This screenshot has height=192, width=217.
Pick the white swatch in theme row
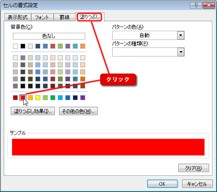coord(15,46)
